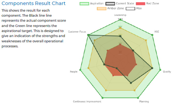172x105 pixels.
Task: Toggle the Aspiration series legend label
Action: coord(97,4)
